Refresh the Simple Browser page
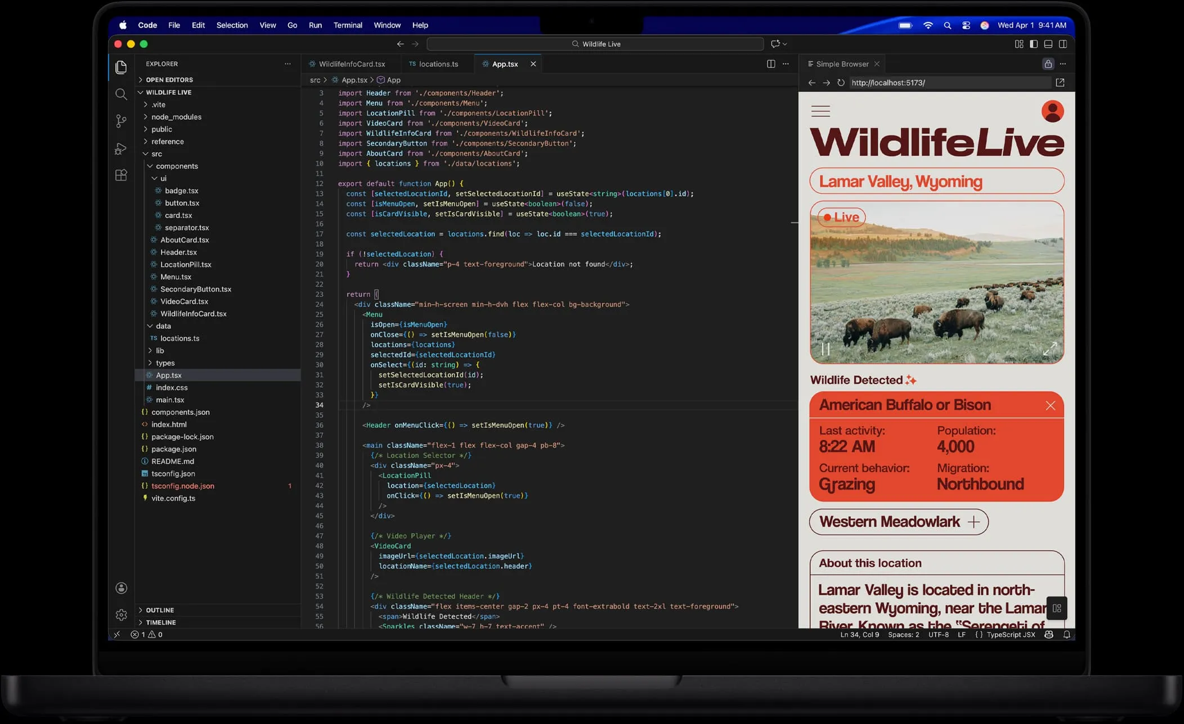This screenshot has width=1184, height=724. pyautogui.click(x=841, y=82)
